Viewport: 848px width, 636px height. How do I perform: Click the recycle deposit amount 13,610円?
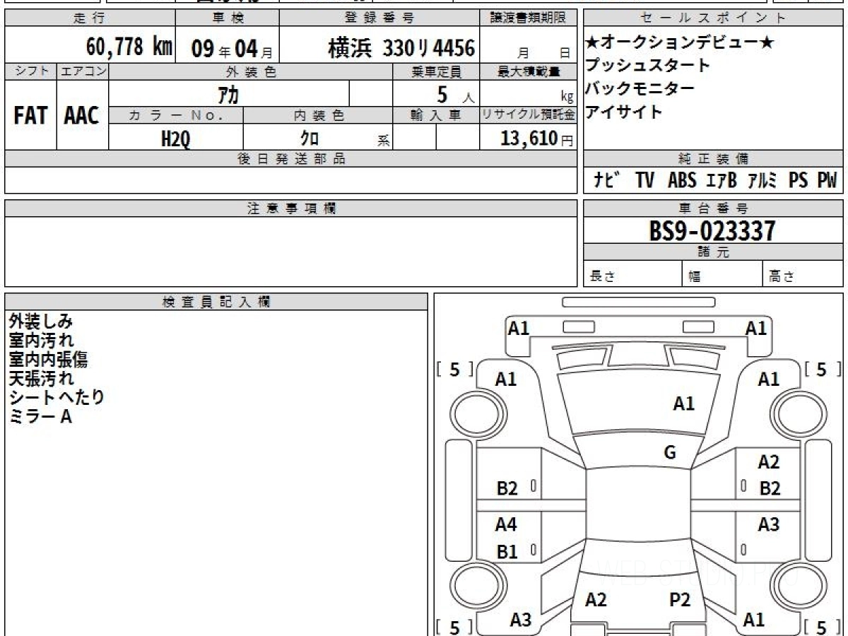click(x=537, y=139)
